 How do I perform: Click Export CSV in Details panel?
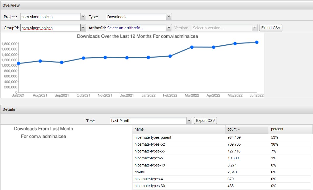(x=205, y=121)
